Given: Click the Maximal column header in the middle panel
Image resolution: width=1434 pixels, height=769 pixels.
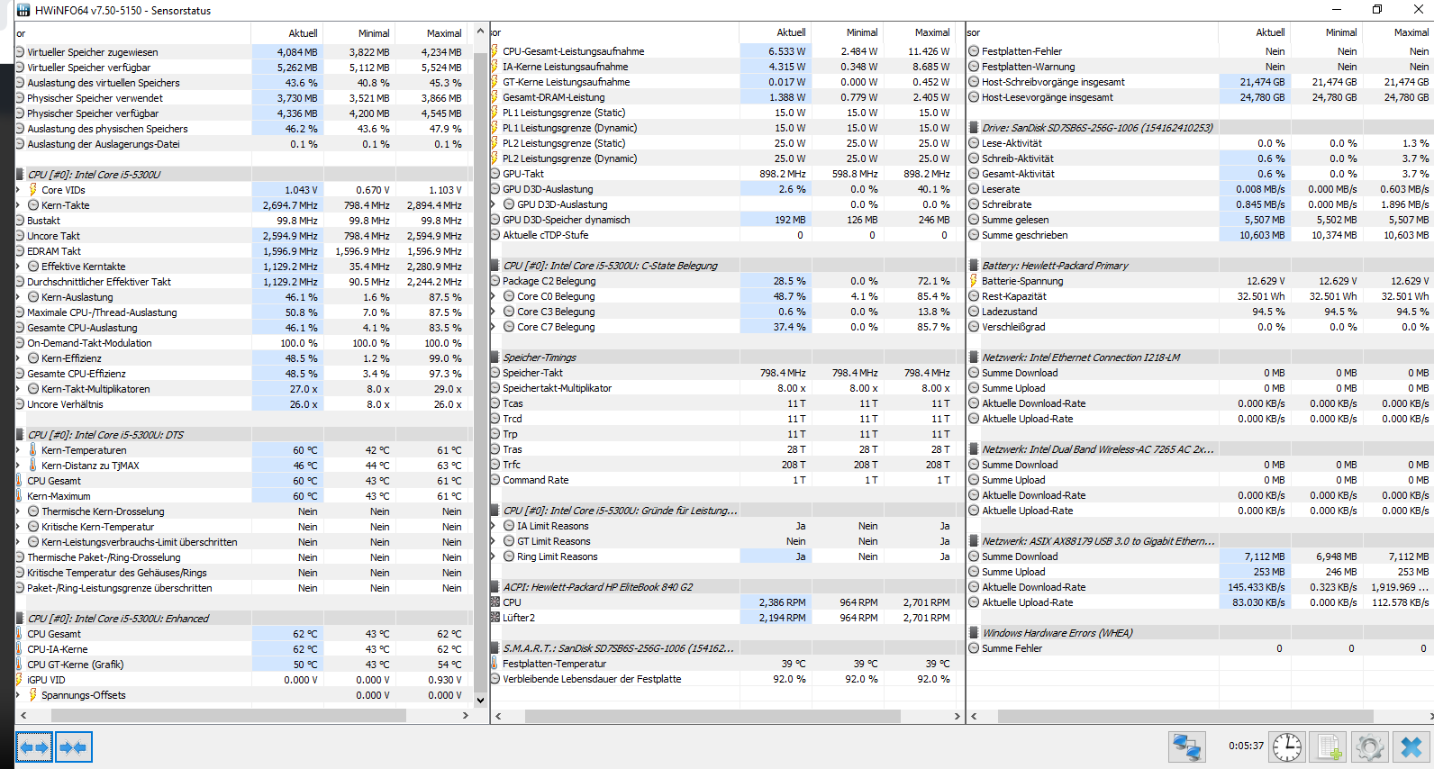Looking at the screenshot, I should tap(920, 32).
